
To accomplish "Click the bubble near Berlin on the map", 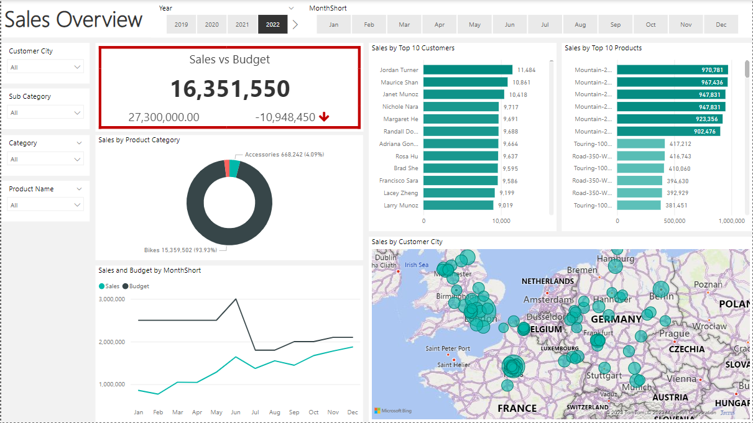I will pos(660,289).
